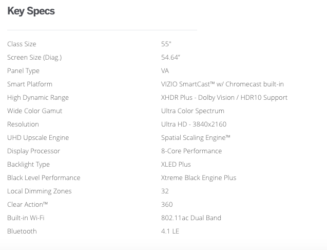Click the XHDR Plus Dolby Vision value

tap(224, 98)
